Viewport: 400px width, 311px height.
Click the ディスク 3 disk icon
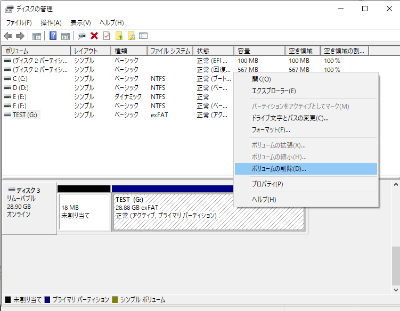pyautogui.click(x=12, y=189)
